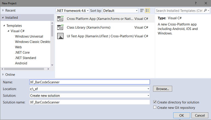Open the Help question mark button
211x120 pixels.
196,3
